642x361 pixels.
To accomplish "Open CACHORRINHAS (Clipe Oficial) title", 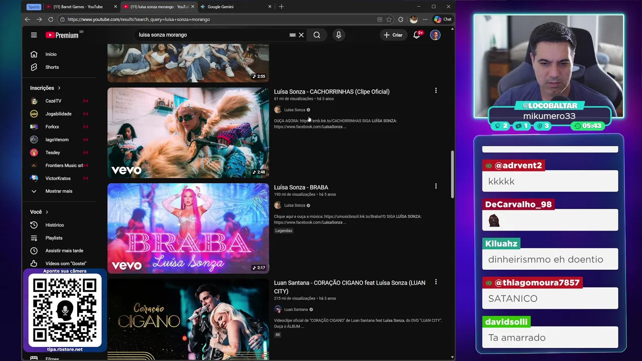I will [332, 92].
